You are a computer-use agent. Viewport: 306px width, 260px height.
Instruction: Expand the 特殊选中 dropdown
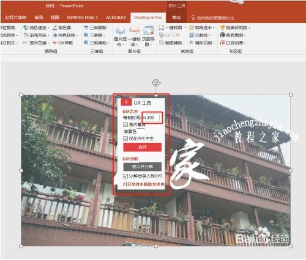(x=214, y=27)
